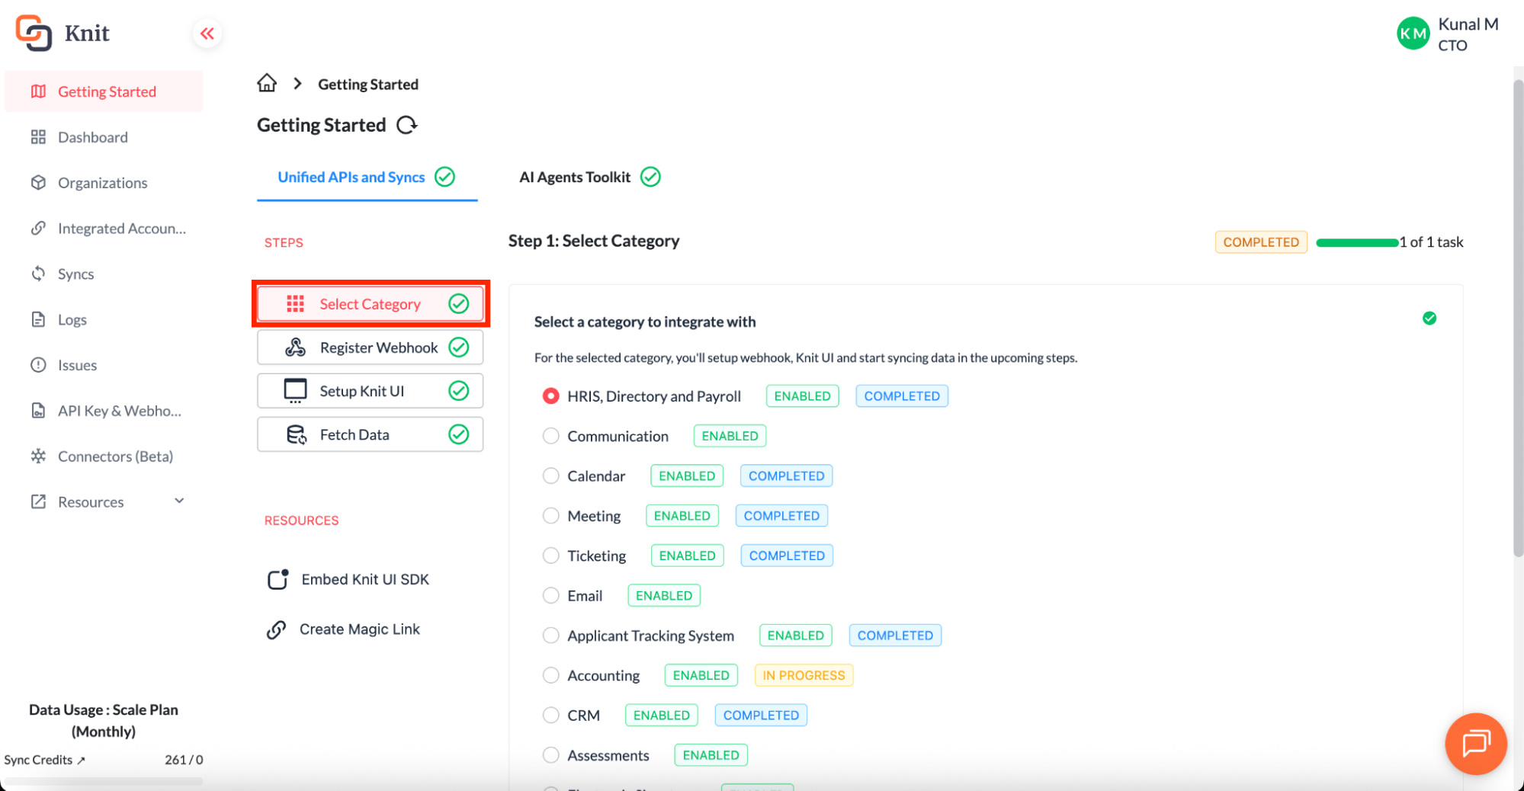Click green check beside AI Agents Toolkit

pyautogui.click(x=650, y=177)
